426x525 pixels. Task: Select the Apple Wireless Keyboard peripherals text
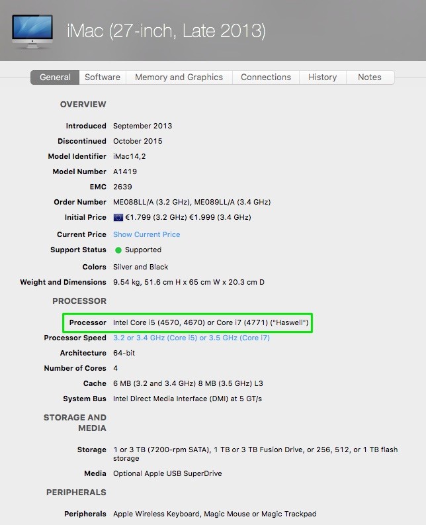tap(214, 514)
